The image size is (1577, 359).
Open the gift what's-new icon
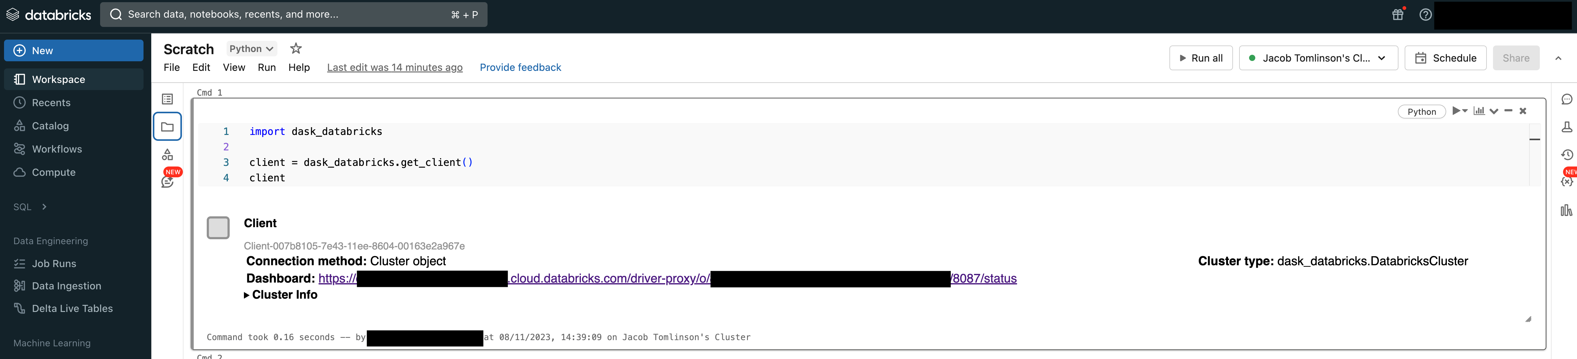coord(1398,14)
